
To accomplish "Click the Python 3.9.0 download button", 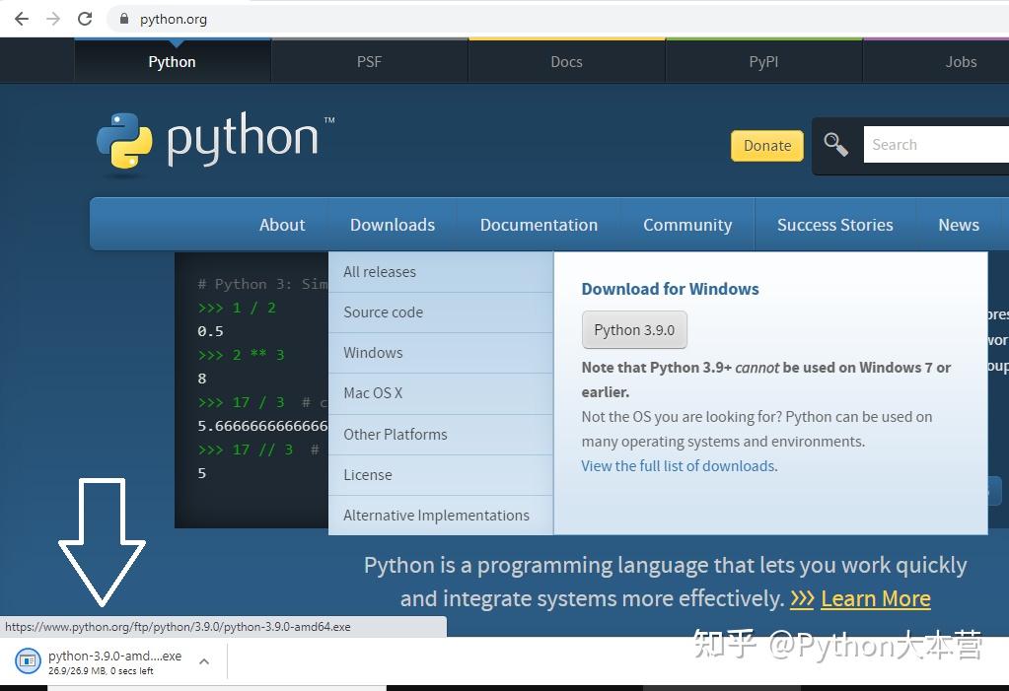I will 634,329.
